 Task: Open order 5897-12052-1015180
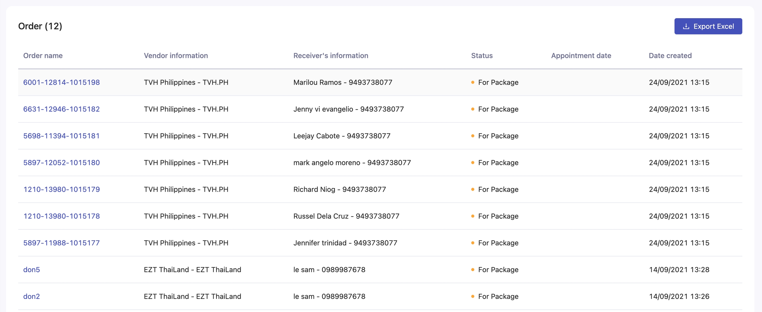[62, 163]
